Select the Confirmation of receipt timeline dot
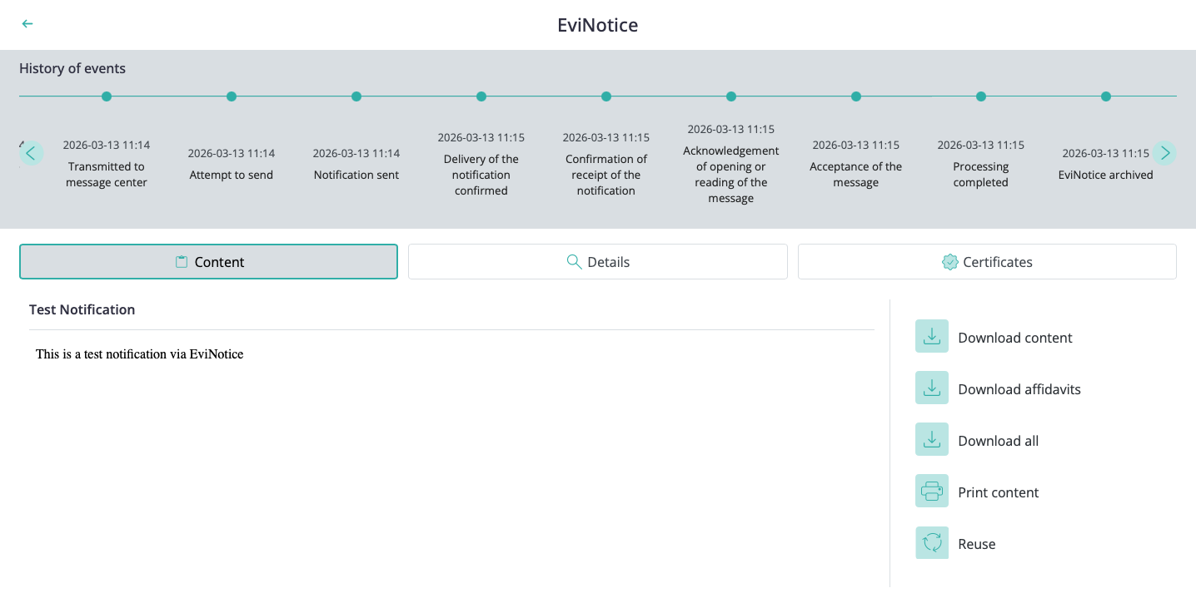This screenshot has width=1196, height=598. [606, 96]
